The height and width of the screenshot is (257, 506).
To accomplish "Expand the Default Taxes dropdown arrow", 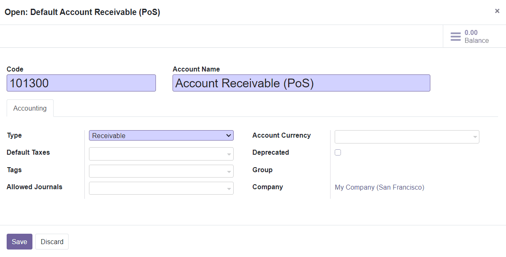I will [x=230, y=154].
